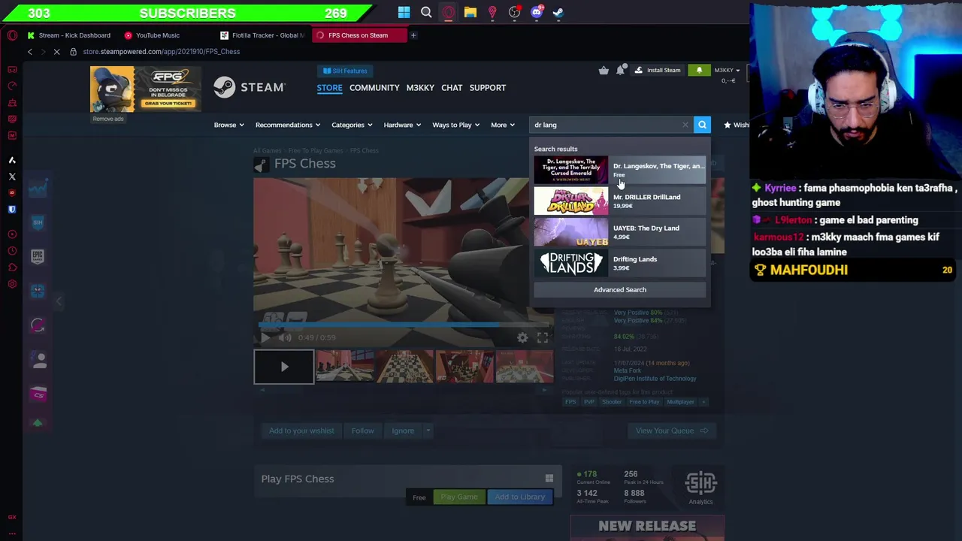Expand the Hardware dropdown
Screen dimensions: 962x541
pyautogui.click(x=402, y=125)
